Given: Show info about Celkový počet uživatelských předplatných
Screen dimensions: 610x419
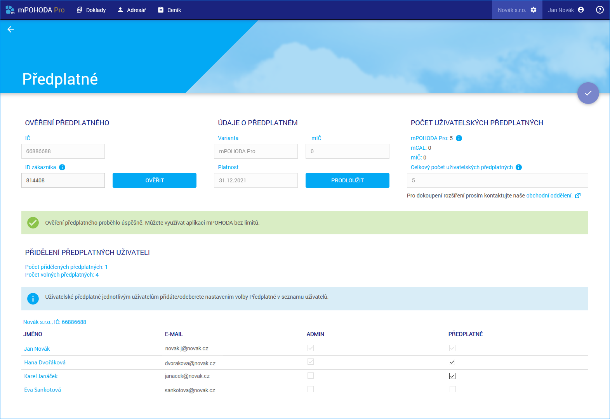Looking at the screenshot, I should click(x=519, y=167).
